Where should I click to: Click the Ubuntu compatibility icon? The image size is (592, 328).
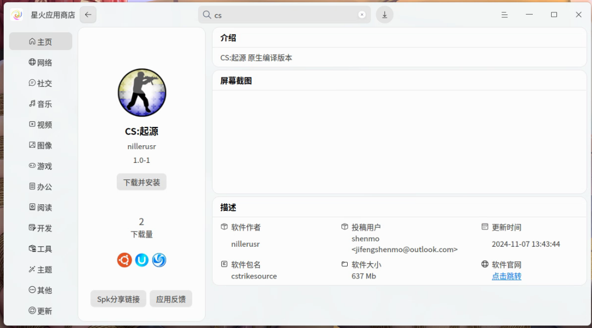tap(124, 260)
